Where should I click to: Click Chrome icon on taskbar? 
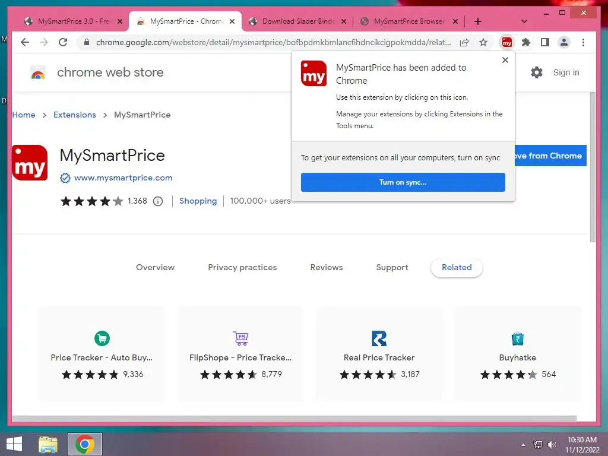click(x=85, y=444)
